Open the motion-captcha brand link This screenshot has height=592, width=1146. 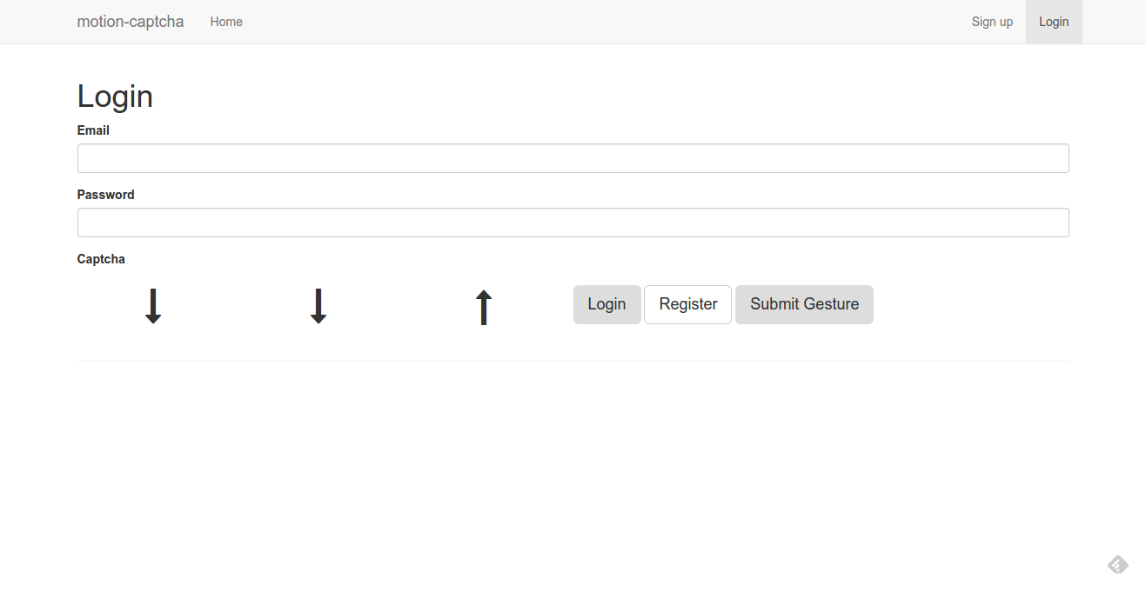click(131, 22)
